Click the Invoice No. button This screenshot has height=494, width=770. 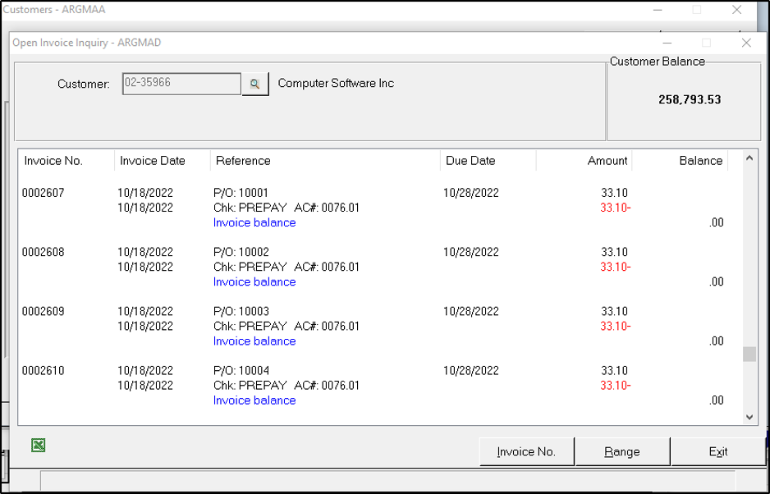[526, 451]
